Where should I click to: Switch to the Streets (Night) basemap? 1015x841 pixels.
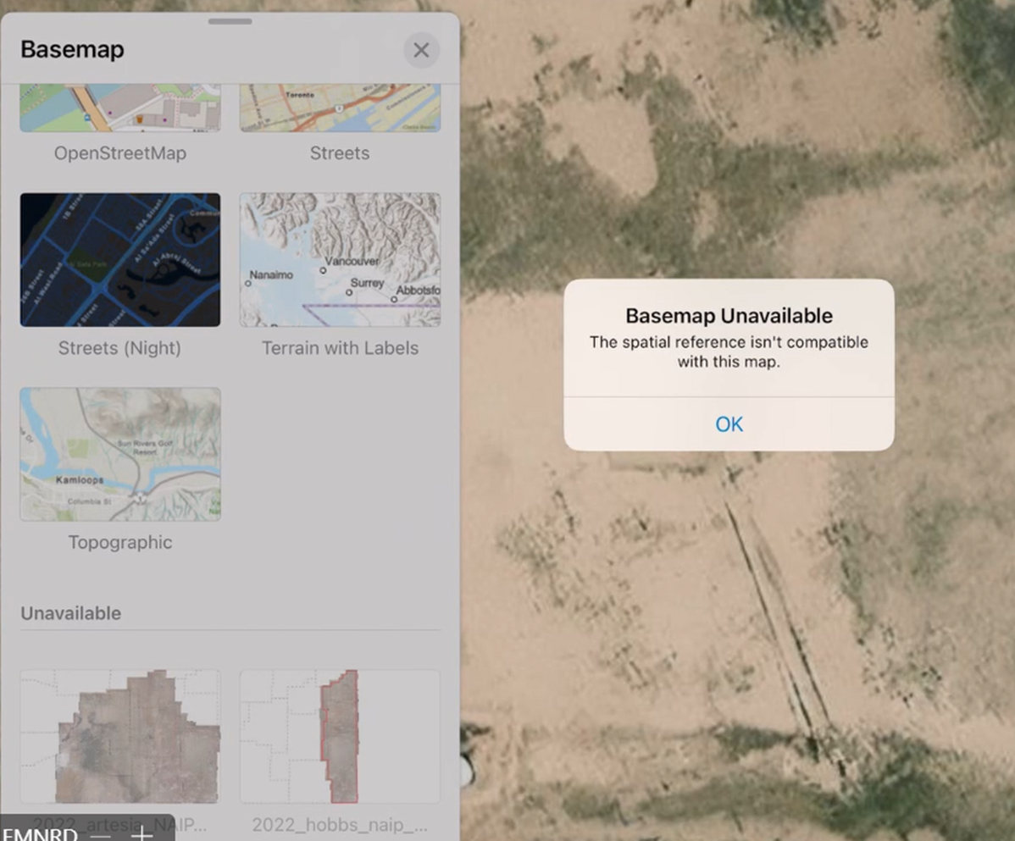click(119, 258)
